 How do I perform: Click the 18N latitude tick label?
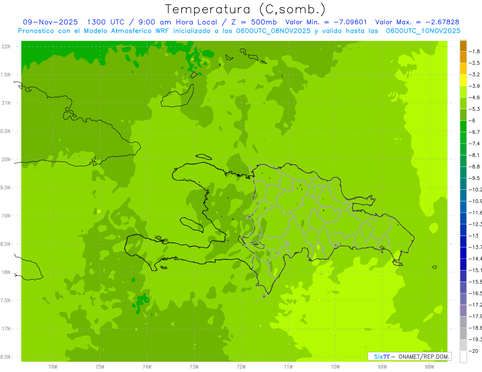coord(7,272)
